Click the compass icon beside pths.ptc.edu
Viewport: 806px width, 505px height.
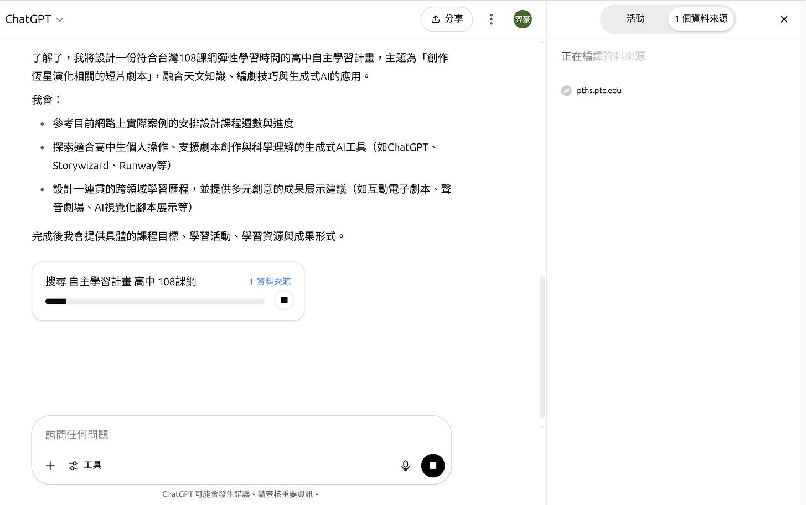[x=566, y=91]
